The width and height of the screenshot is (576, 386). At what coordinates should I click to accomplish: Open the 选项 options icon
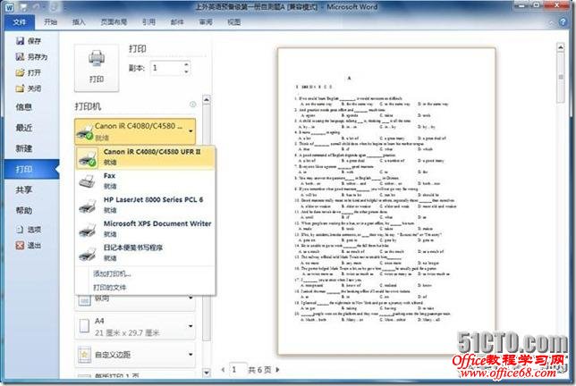[21, 230]
